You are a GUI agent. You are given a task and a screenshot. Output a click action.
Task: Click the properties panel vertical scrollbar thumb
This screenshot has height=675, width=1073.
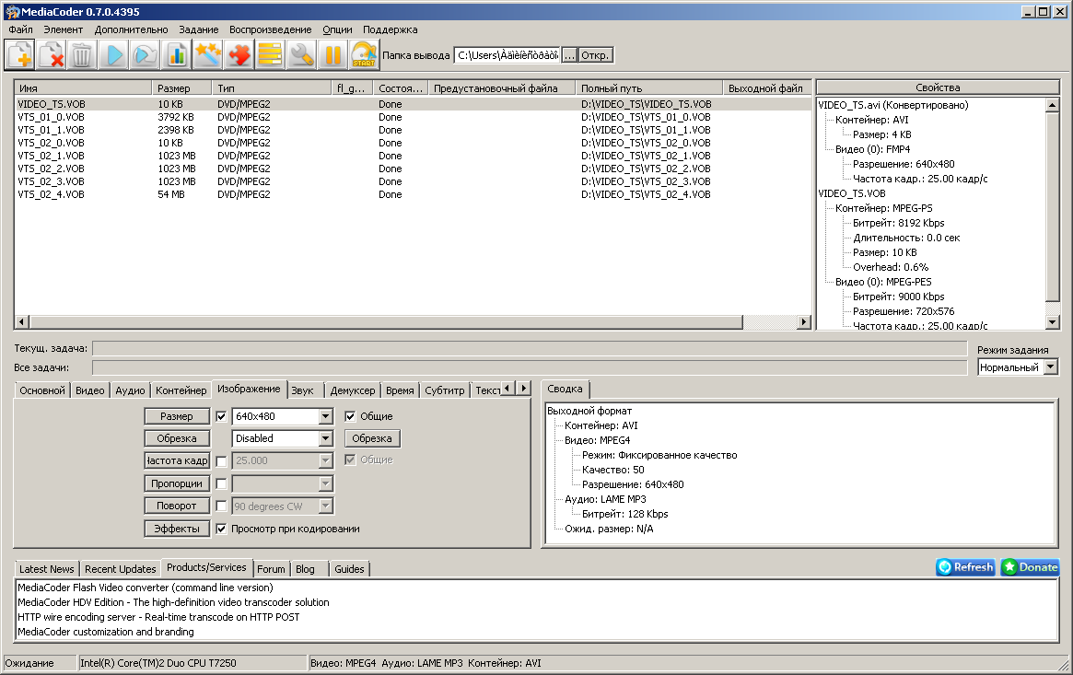1053,206
